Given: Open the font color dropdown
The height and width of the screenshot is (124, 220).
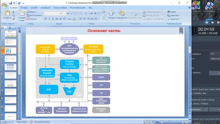Looking at the screenshot, I should coord(75,19).
